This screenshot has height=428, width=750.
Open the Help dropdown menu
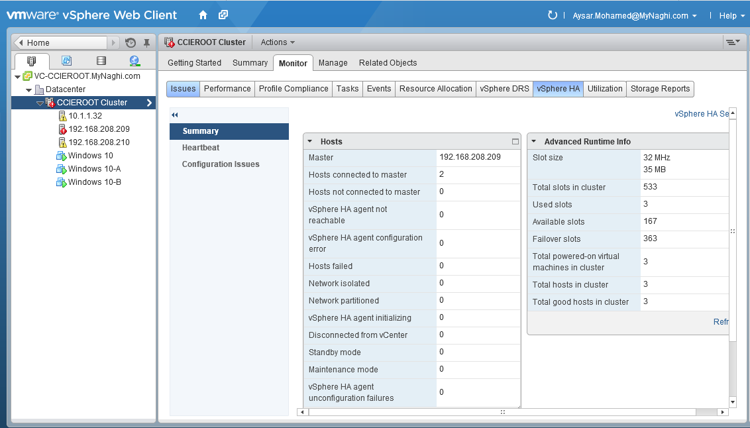(730, 16)
